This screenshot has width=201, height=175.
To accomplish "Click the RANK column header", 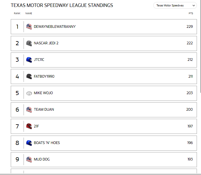I will pyautogui.click(x=17, y=13).
